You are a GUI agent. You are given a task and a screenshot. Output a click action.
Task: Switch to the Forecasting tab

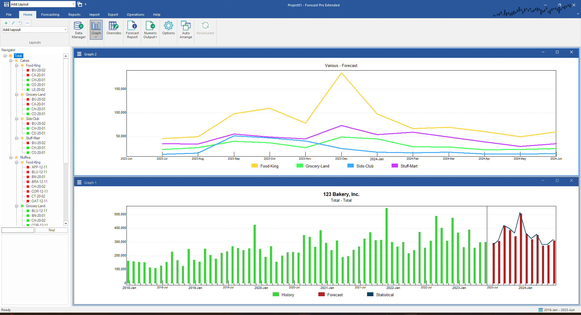(50, 15)
